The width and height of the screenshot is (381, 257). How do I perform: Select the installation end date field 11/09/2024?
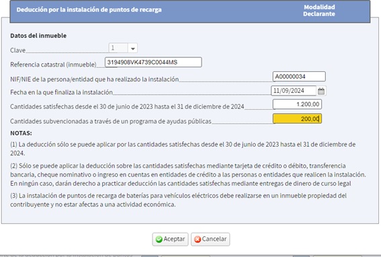tap(294, 91)
